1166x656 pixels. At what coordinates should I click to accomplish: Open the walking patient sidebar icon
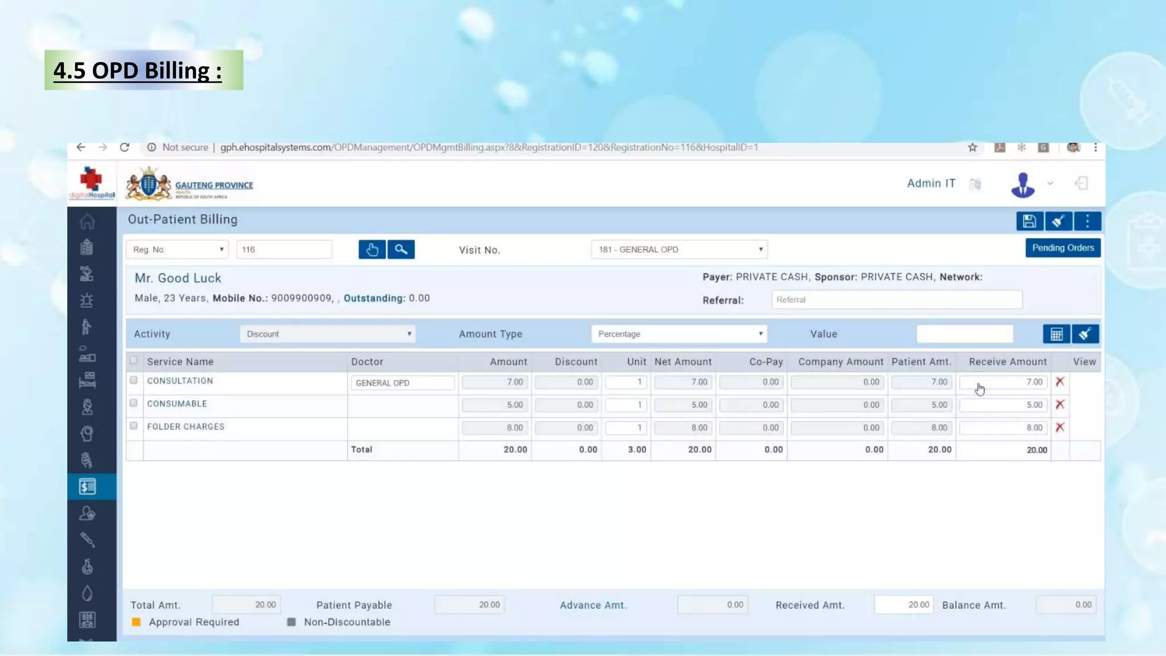(x=87, y=327)
